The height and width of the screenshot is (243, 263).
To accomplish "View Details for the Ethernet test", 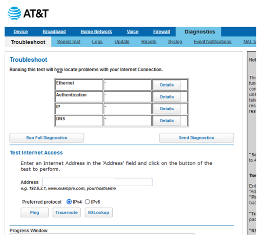I will click(x=167, y=85).
